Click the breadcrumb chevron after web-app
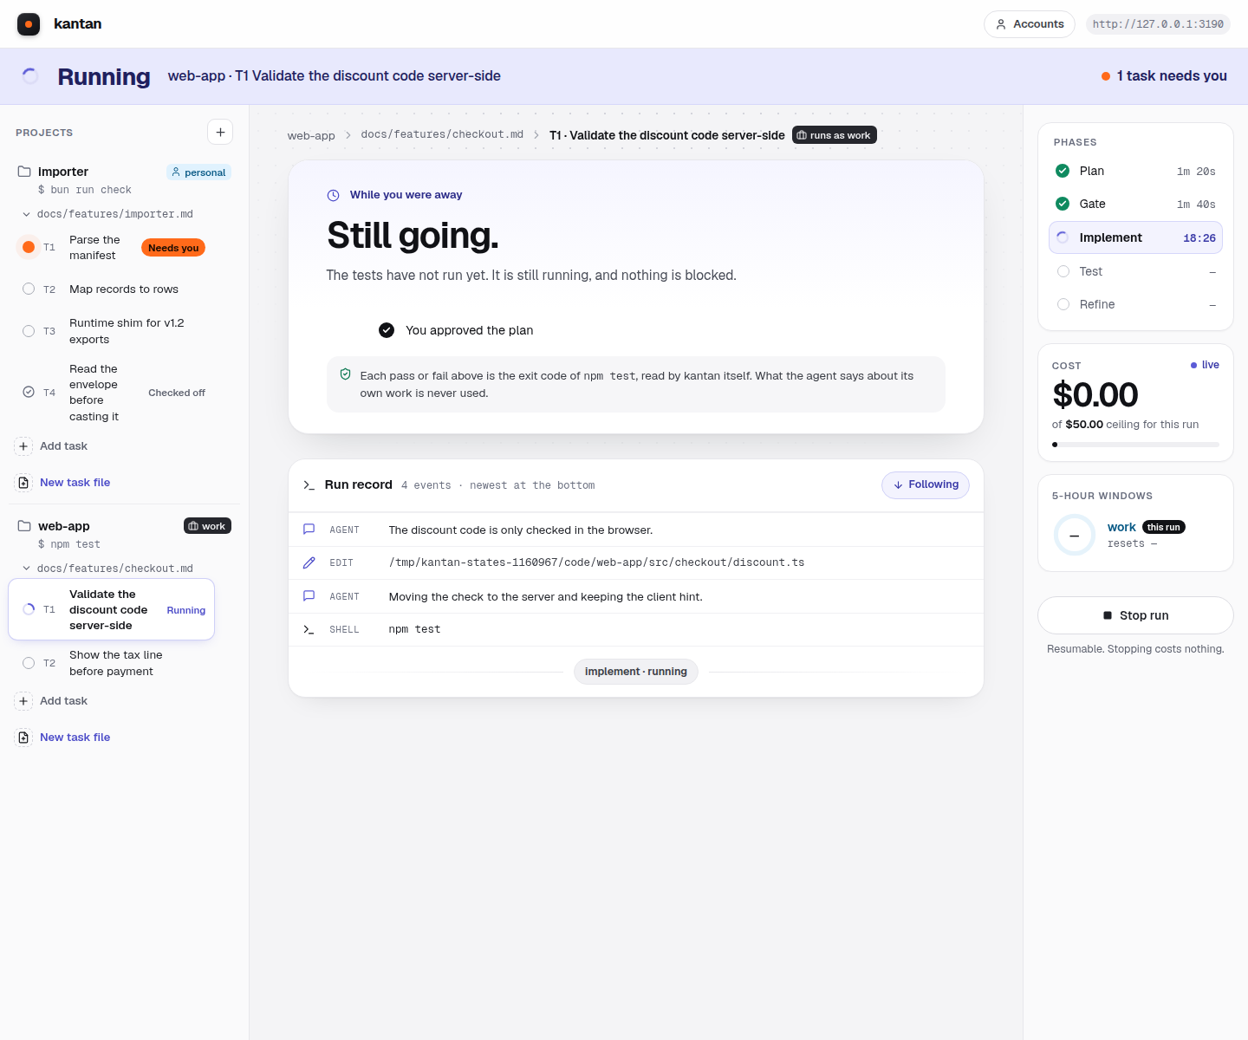Screen dimensions: 1248x1040 coord(348,135)
